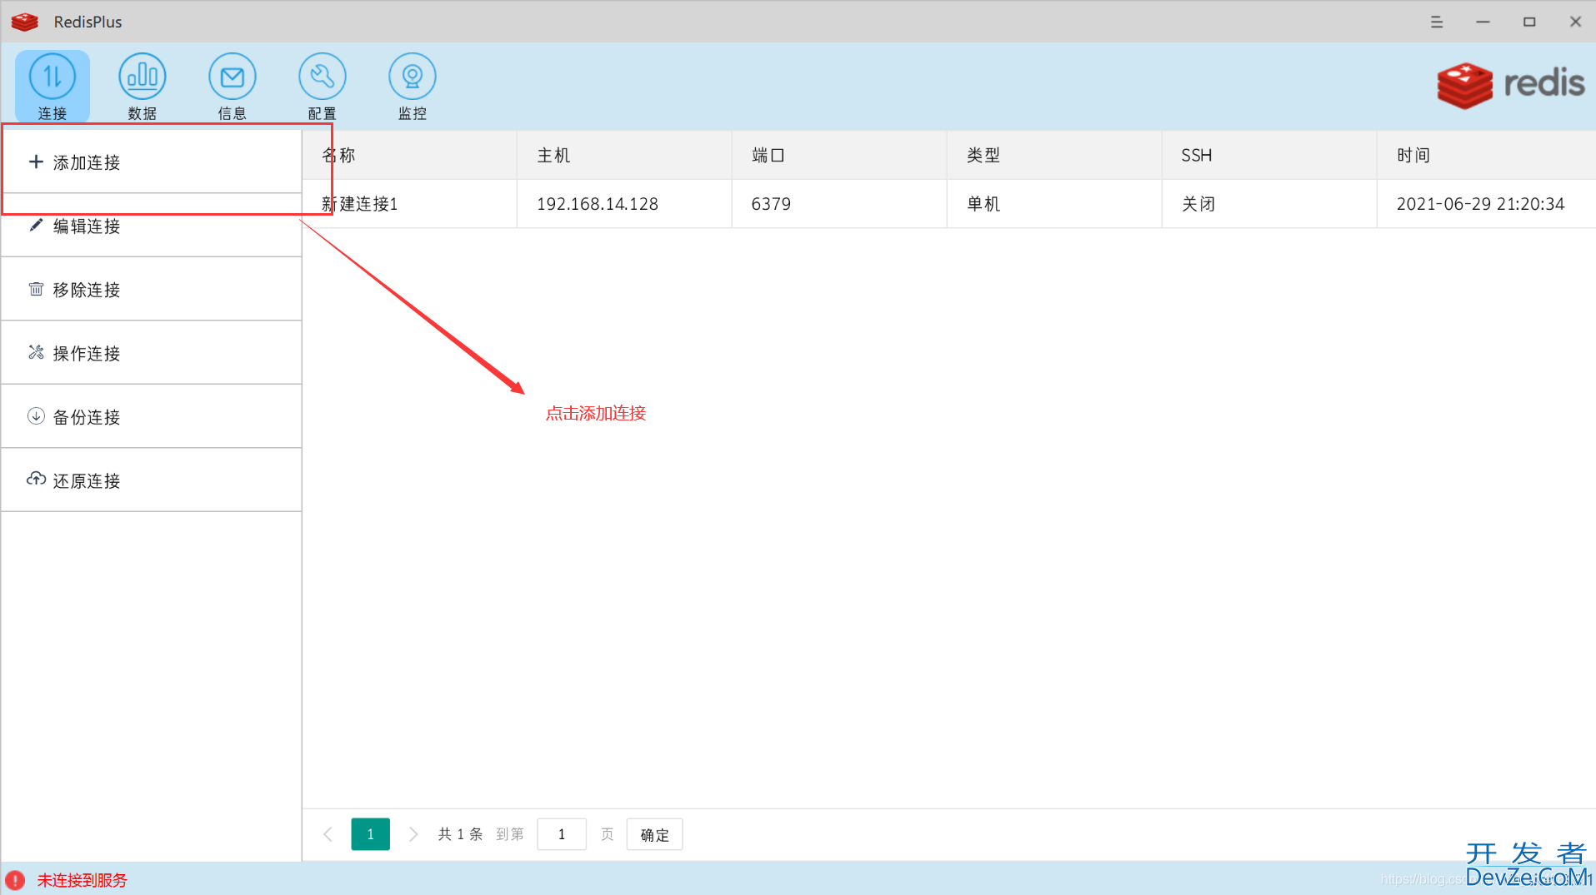The height and width of the screenshot is (895, 1596).
Task: Click the 时间 column header
Action: [1486, 156]
